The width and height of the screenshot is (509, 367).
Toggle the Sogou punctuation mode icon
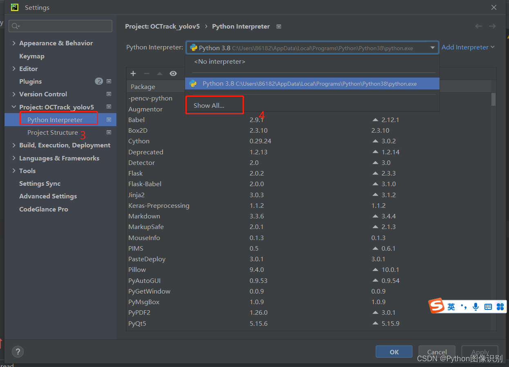463,307
